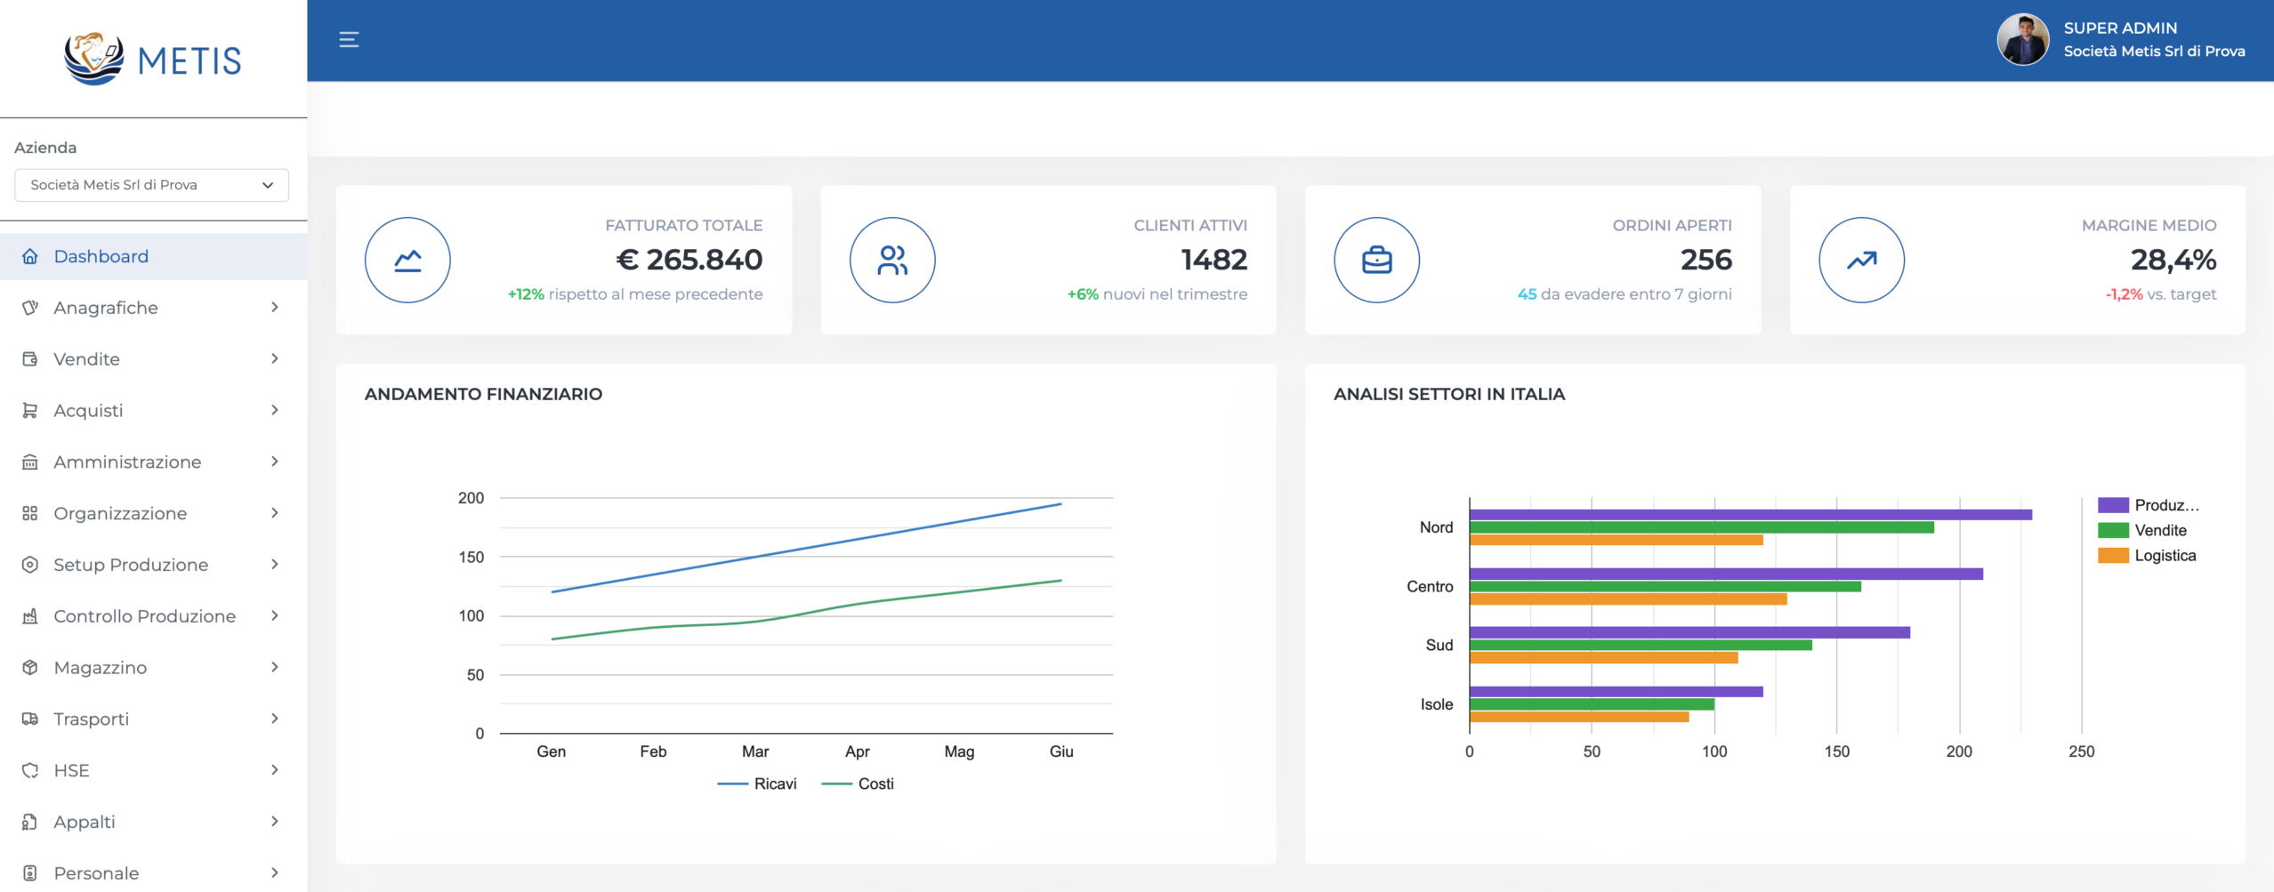2274x892 pixels.
Task: Click the "+6% nuovi nel trimestre" text
Action: pyautogui.click(x=1157, y=294)
